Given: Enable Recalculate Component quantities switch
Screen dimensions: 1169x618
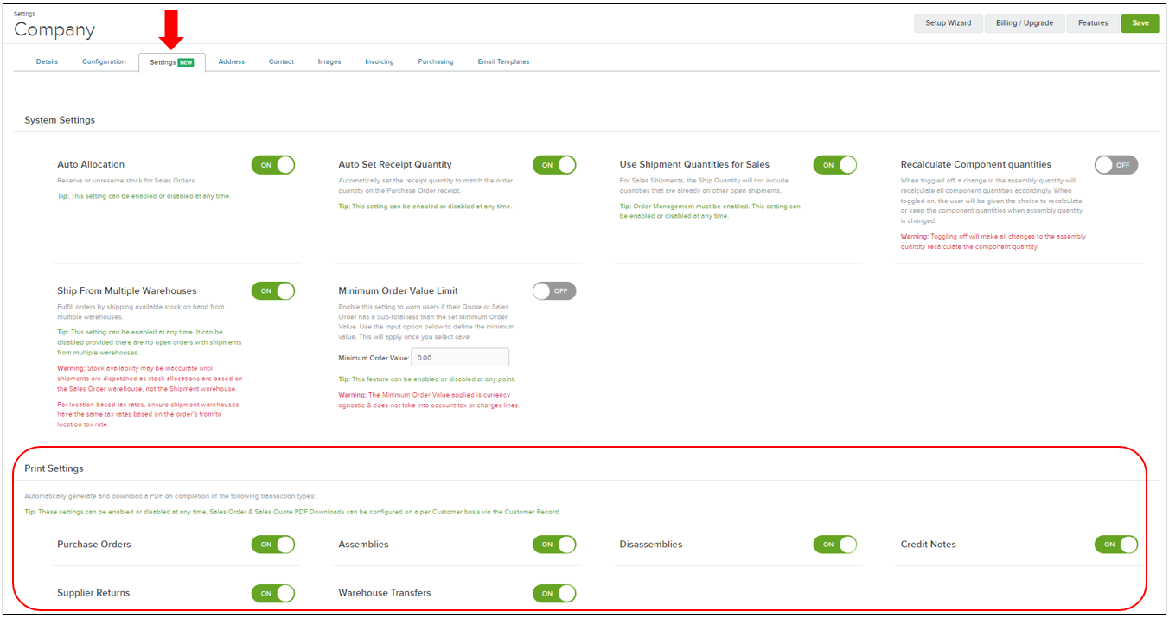Looking at the screenshot, I should tap(1116, 165).
